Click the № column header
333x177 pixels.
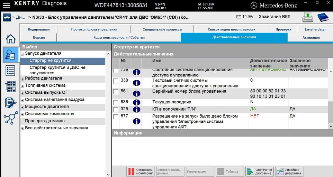pyautogui.click(x=123, y=60)
